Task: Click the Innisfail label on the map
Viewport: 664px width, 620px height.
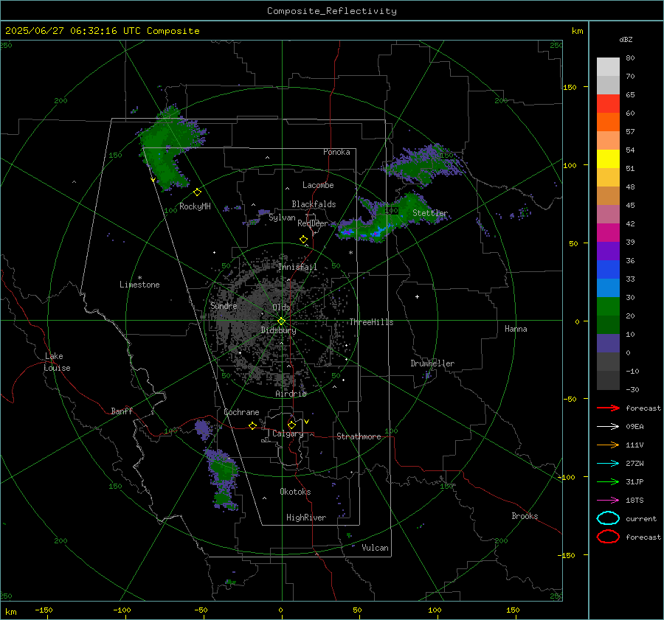Action: (297, 267)
